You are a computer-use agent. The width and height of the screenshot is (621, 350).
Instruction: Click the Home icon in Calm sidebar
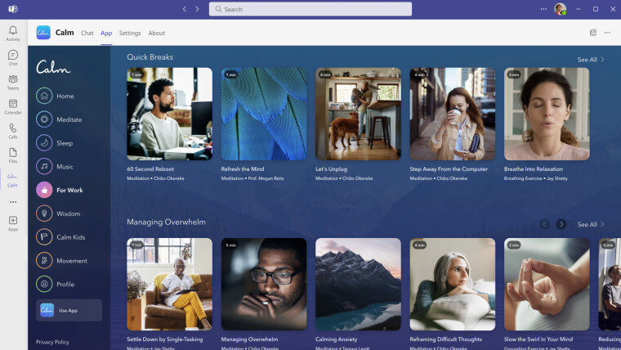click(x=44, y=96)
